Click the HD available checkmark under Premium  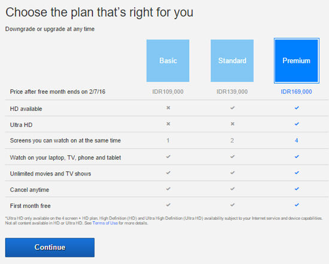(297, 108)
